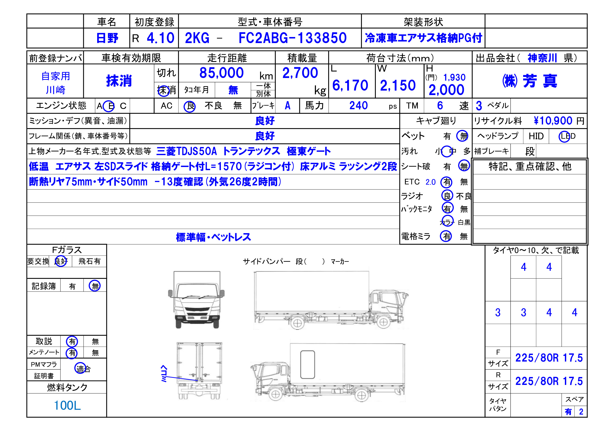The height and width of the screenshot is (434, 614).
Task: Select the HID headlamp option
Action: (x=536, y=136)
